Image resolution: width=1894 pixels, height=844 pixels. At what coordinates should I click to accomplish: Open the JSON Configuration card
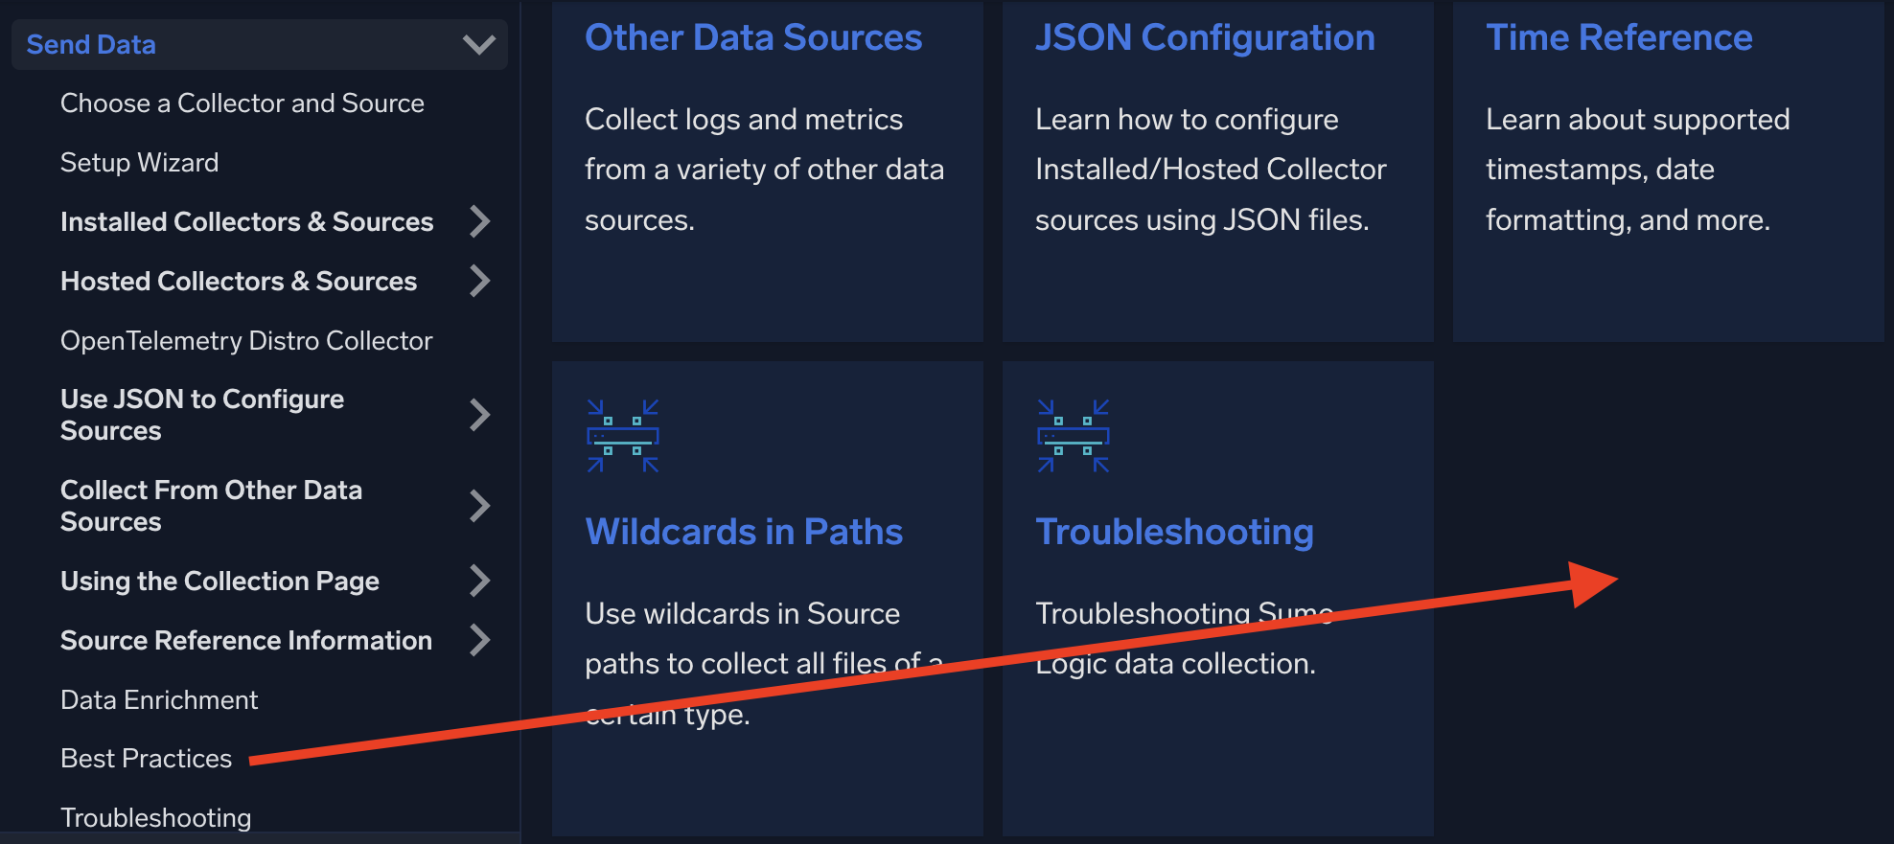[x=1205, y=36]
